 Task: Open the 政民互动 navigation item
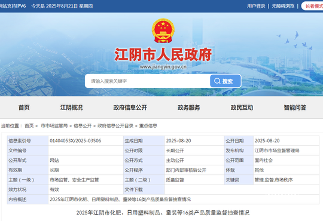click(242, 108)
